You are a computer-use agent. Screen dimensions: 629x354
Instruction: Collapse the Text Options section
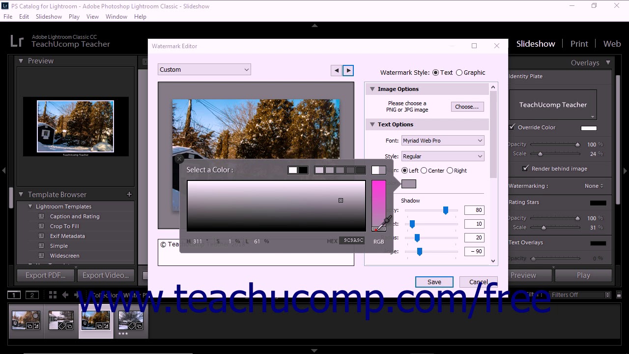[x=372, y=124]
